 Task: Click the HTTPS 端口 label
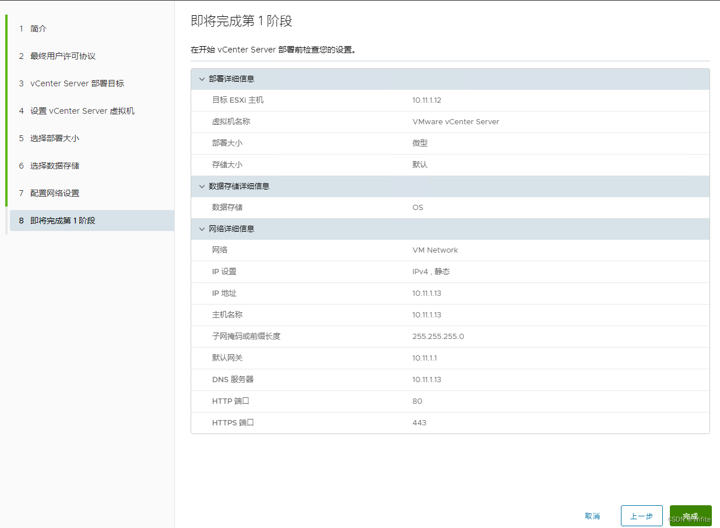click(x=233, y=423)
